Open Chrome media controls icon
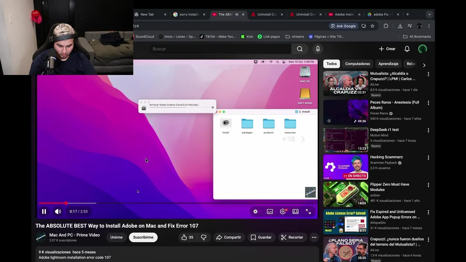 coord(410,26)
